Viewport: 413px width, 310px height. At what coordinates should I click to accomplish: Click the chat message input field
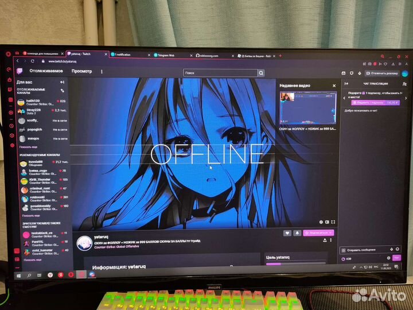coord(370,250)
